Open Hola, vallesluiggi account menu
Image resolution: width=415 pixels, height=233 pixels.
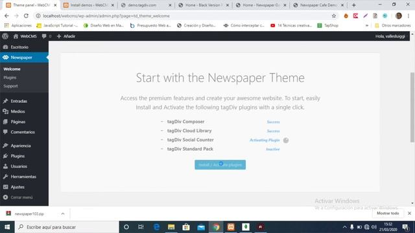pyautogui.click(x=391, y=36)
